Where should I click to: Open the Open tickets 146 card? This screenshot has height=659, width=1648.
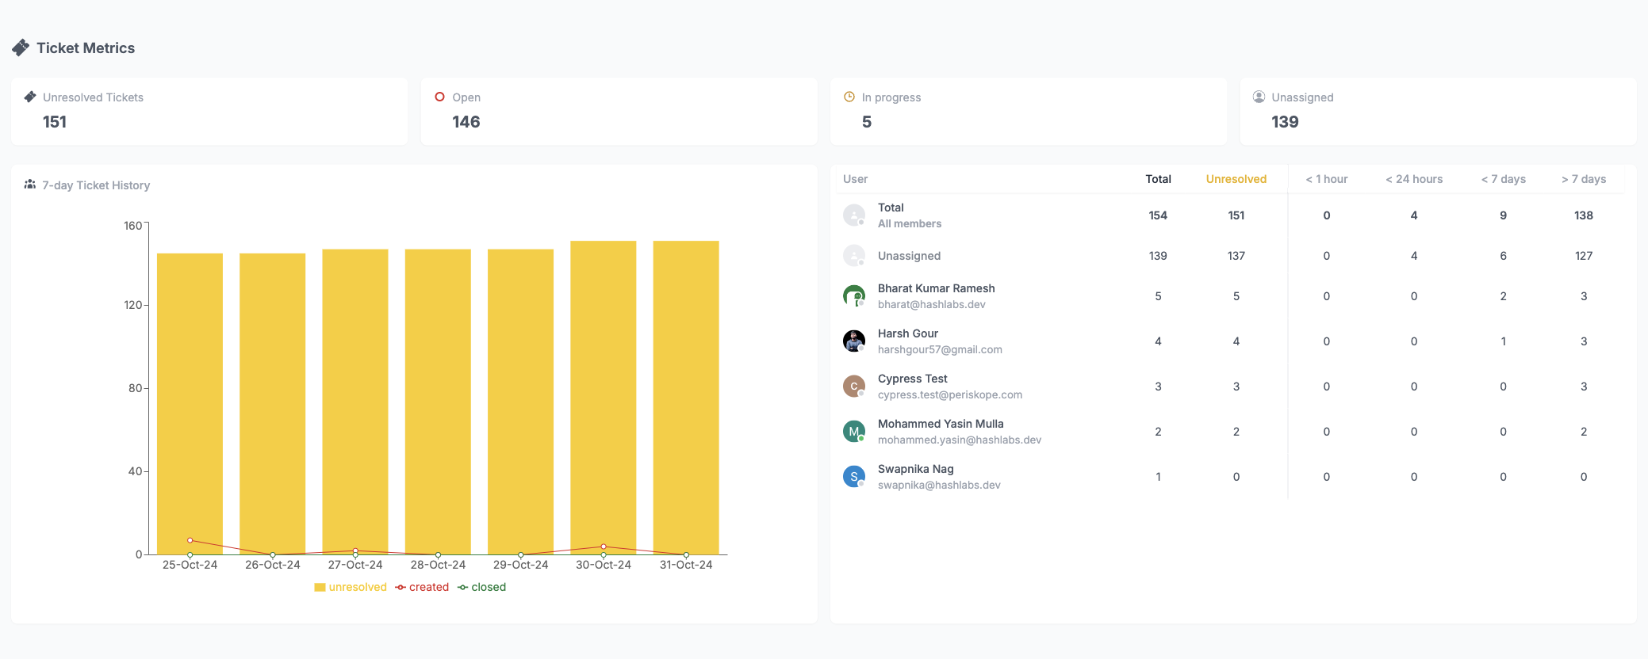(x=619, y=111)
